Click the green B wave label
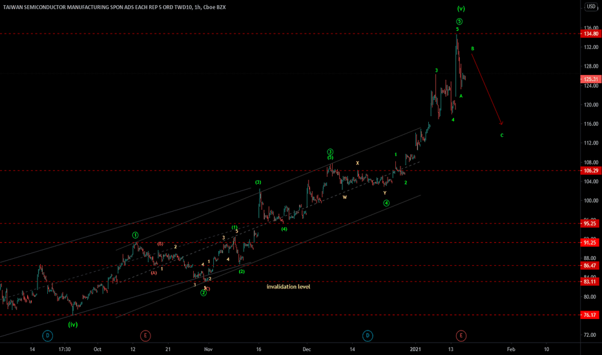The width and height of the screenshot is (602, 355). click(x=473, y=49)
